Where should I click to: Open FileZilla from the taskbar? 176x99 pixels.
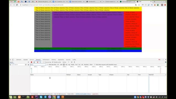coord(32,97)
